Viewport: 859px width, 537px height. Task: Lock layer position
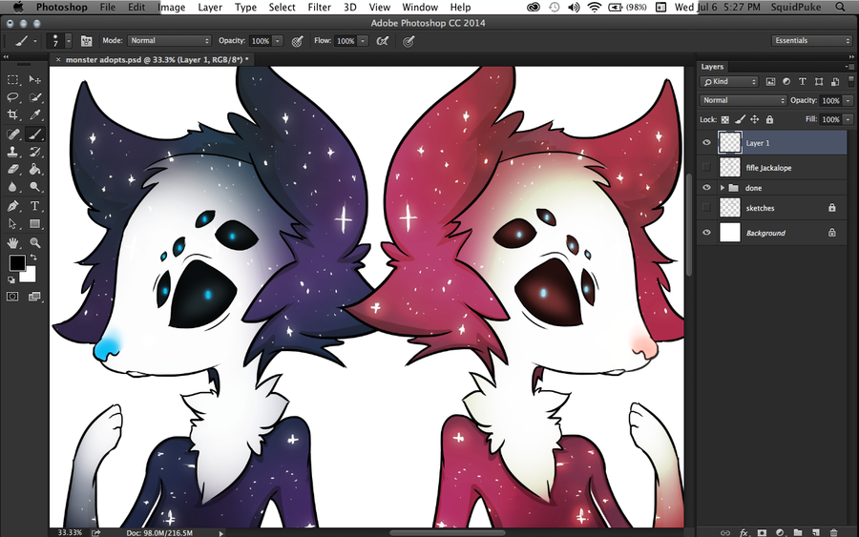point(754,119)
